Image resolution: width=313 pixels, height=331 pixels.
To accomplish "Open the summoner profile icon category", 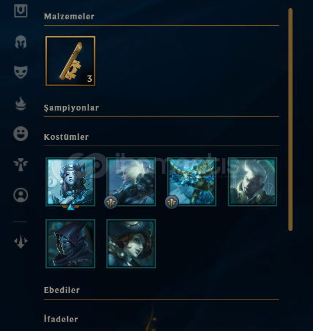I will [20, 195].
